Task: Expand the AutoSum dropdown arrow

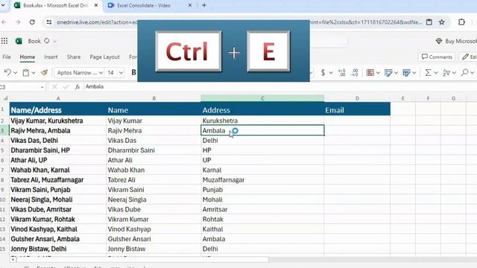Action: (435, 73)
